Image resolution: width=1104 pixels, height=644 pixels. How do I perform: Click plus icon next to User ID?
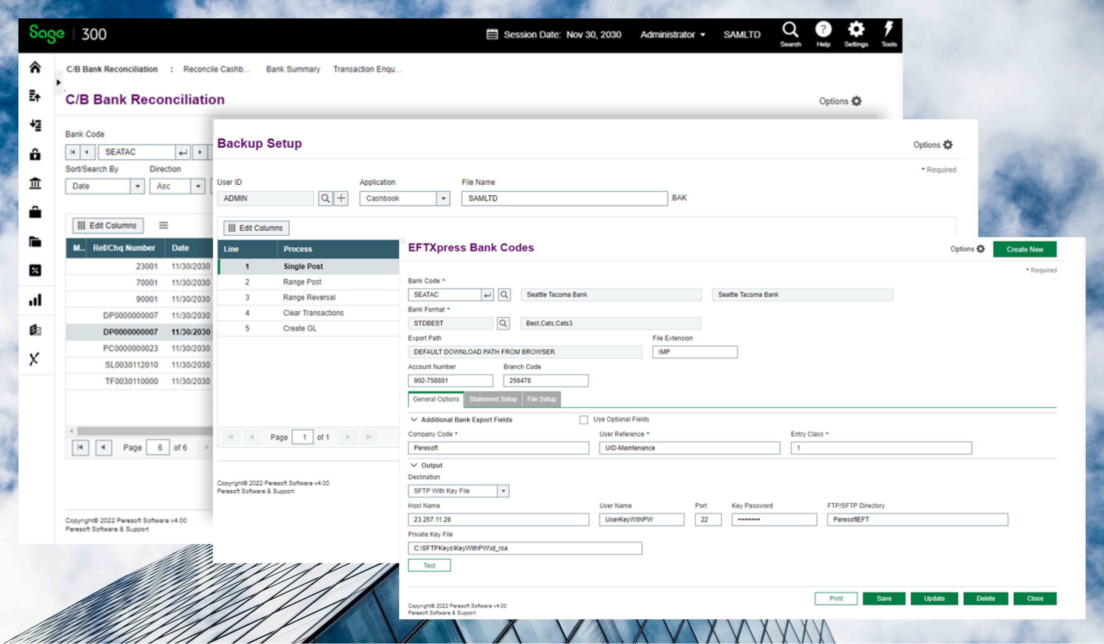[x=341, y=198]
